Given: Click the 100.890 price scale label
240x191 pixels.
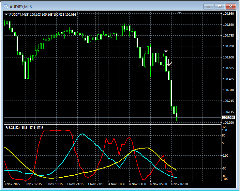Looking at the screenshot, I should (228, 25).
